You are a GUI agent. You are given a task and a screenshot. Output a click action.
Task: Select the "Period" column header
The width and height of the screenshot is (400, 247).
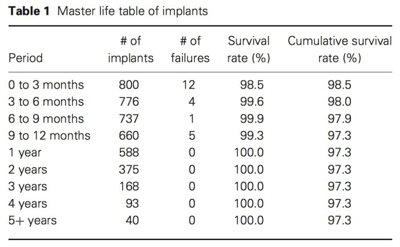tap(25, 58)
